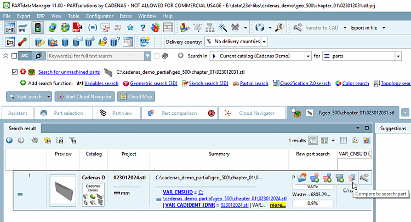This screenshot has width=411, height=222.
Task: Open the Delivery country dropdown
Action: click(x=264, y=42)
